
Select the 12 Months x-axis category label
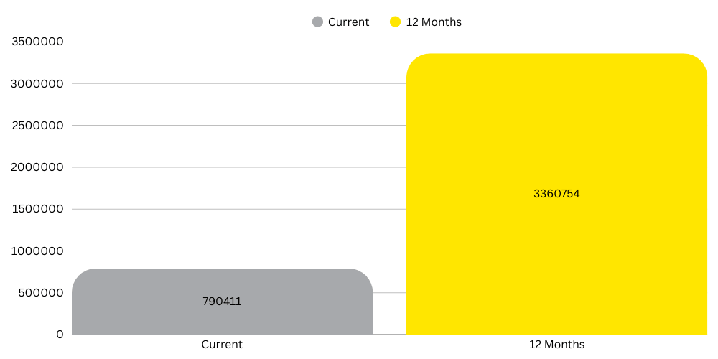click(x=556, y=345)
